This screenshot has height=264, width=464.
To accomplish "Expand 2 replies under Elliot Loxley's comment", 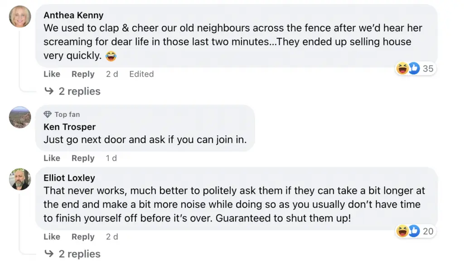I will [x=79, y=254].
